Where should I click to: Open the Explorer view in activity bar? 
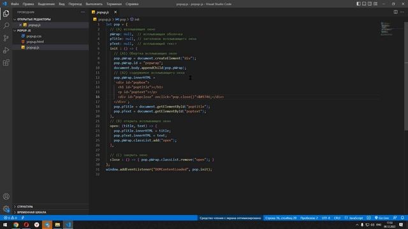[6, 13]
